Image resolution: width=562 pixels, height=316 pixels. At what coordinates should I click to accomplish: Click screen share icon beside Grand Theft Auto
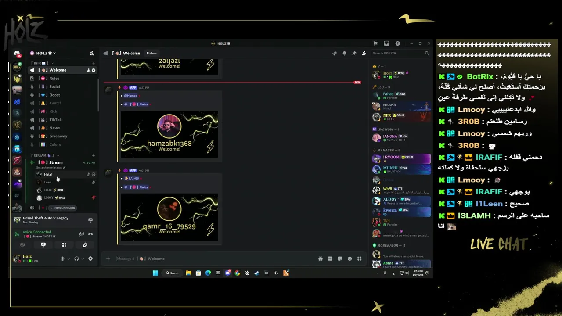[x=90, y=220]
